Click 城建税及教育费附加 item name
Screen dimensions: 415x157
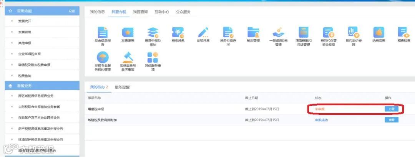click(x=103, y=120)
